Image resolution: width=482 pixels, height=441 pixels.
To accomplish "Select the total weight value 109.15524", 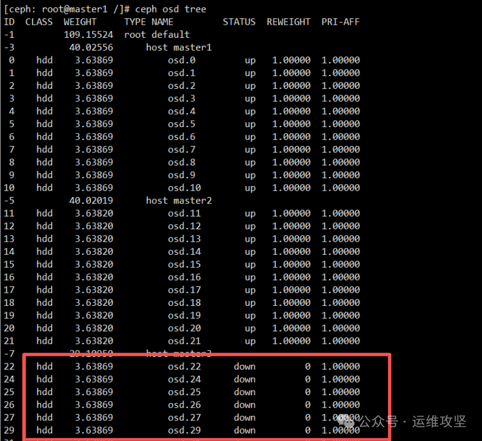I will pos(88,34).
